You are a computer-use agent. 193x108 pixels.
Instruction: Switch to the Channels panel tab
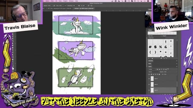[151, 61]
